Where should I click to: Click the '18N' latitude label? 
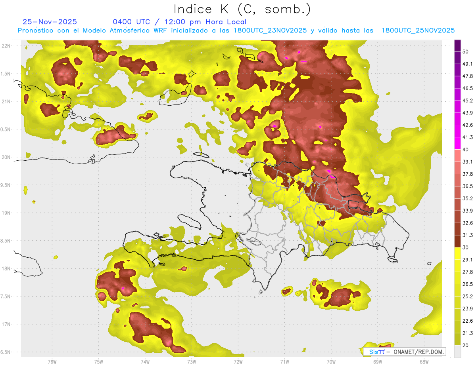tap(6, 268)
